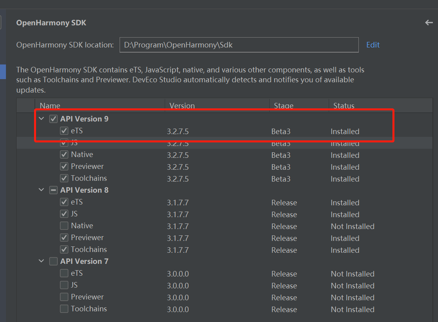Click the Edit link for SDK location
Image resolution: width=438 pixels, height=322 pixels.
click(373, 45)
